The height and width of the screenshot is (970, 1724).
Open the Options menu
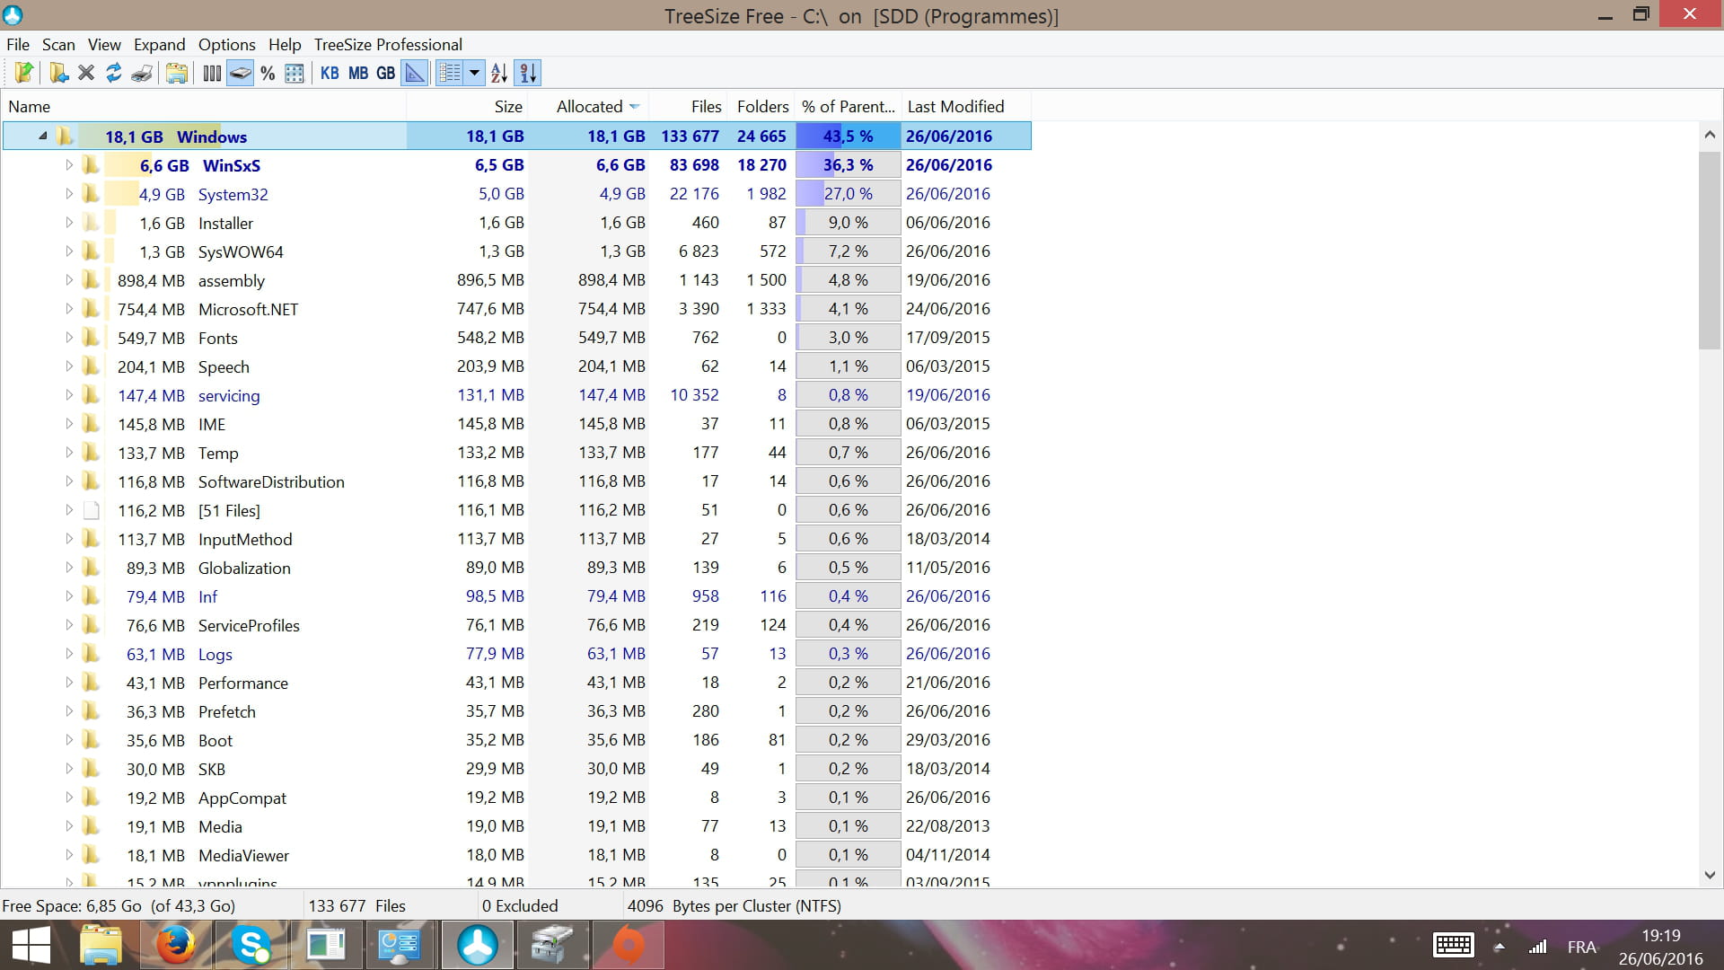click(x=227, y=44)
